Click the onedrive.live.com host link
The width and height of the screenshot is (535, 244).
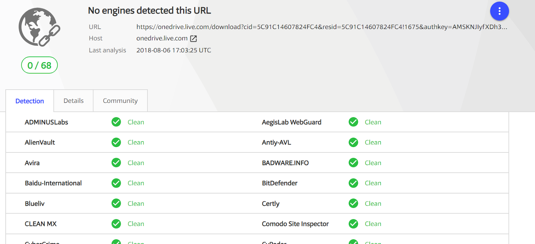tap(162, 38)
